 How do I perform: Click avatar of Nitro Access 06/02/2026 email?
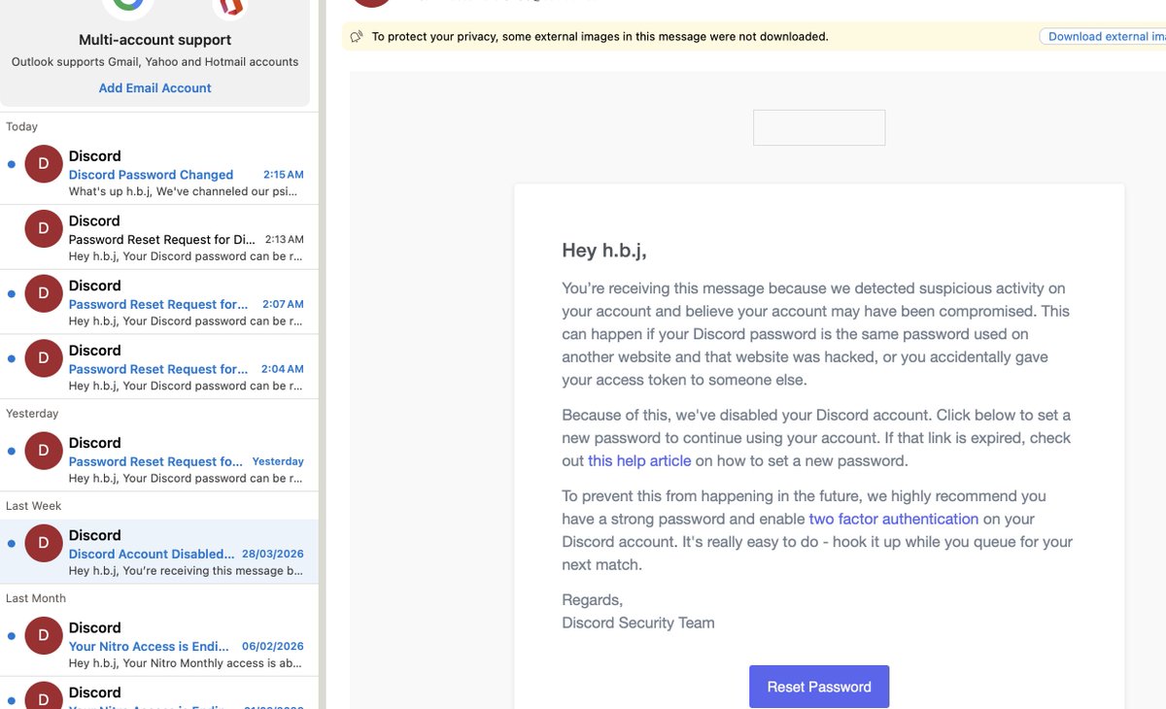[x=44, y=636]
